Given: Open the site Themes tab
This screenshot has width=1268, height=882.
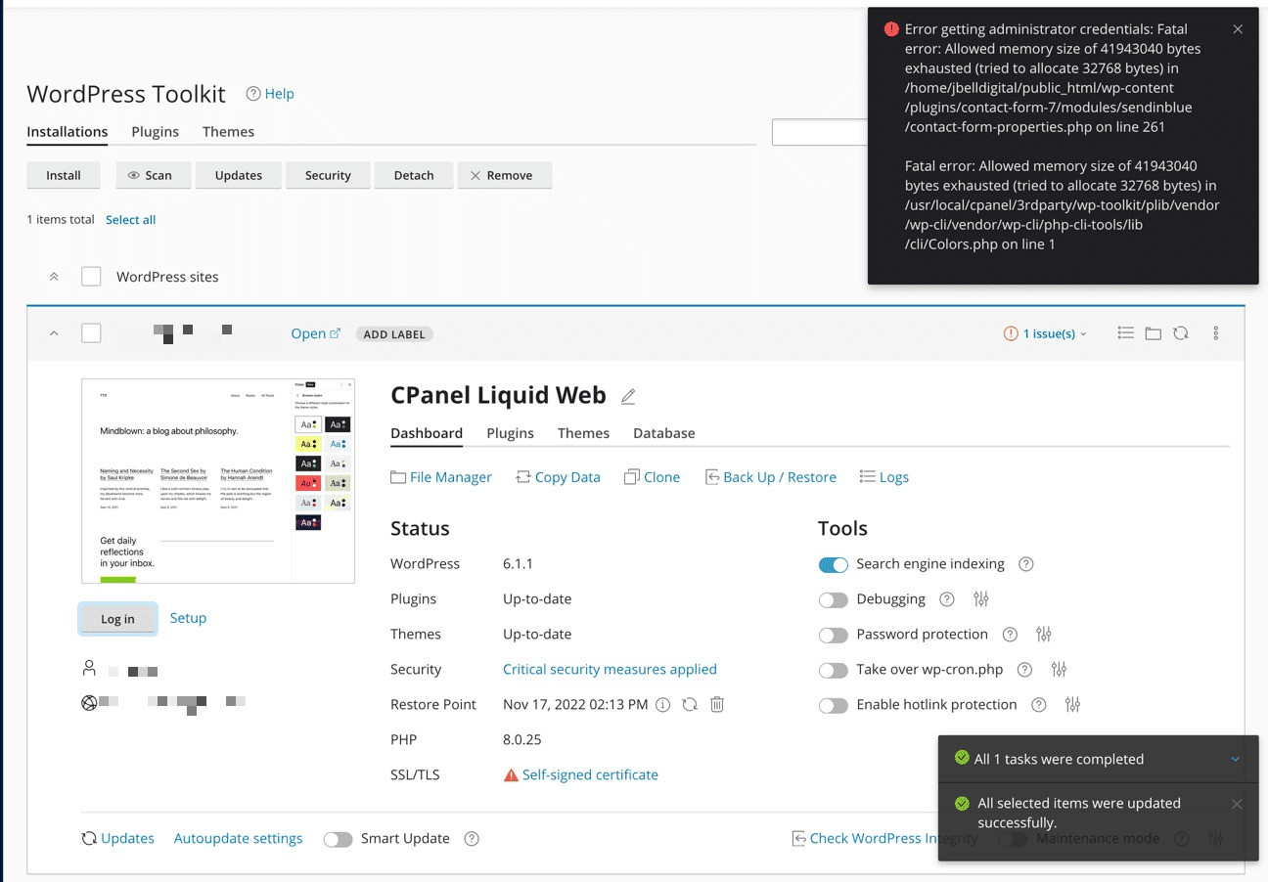Looking at the screenshot, I should [x=583, y=433].
